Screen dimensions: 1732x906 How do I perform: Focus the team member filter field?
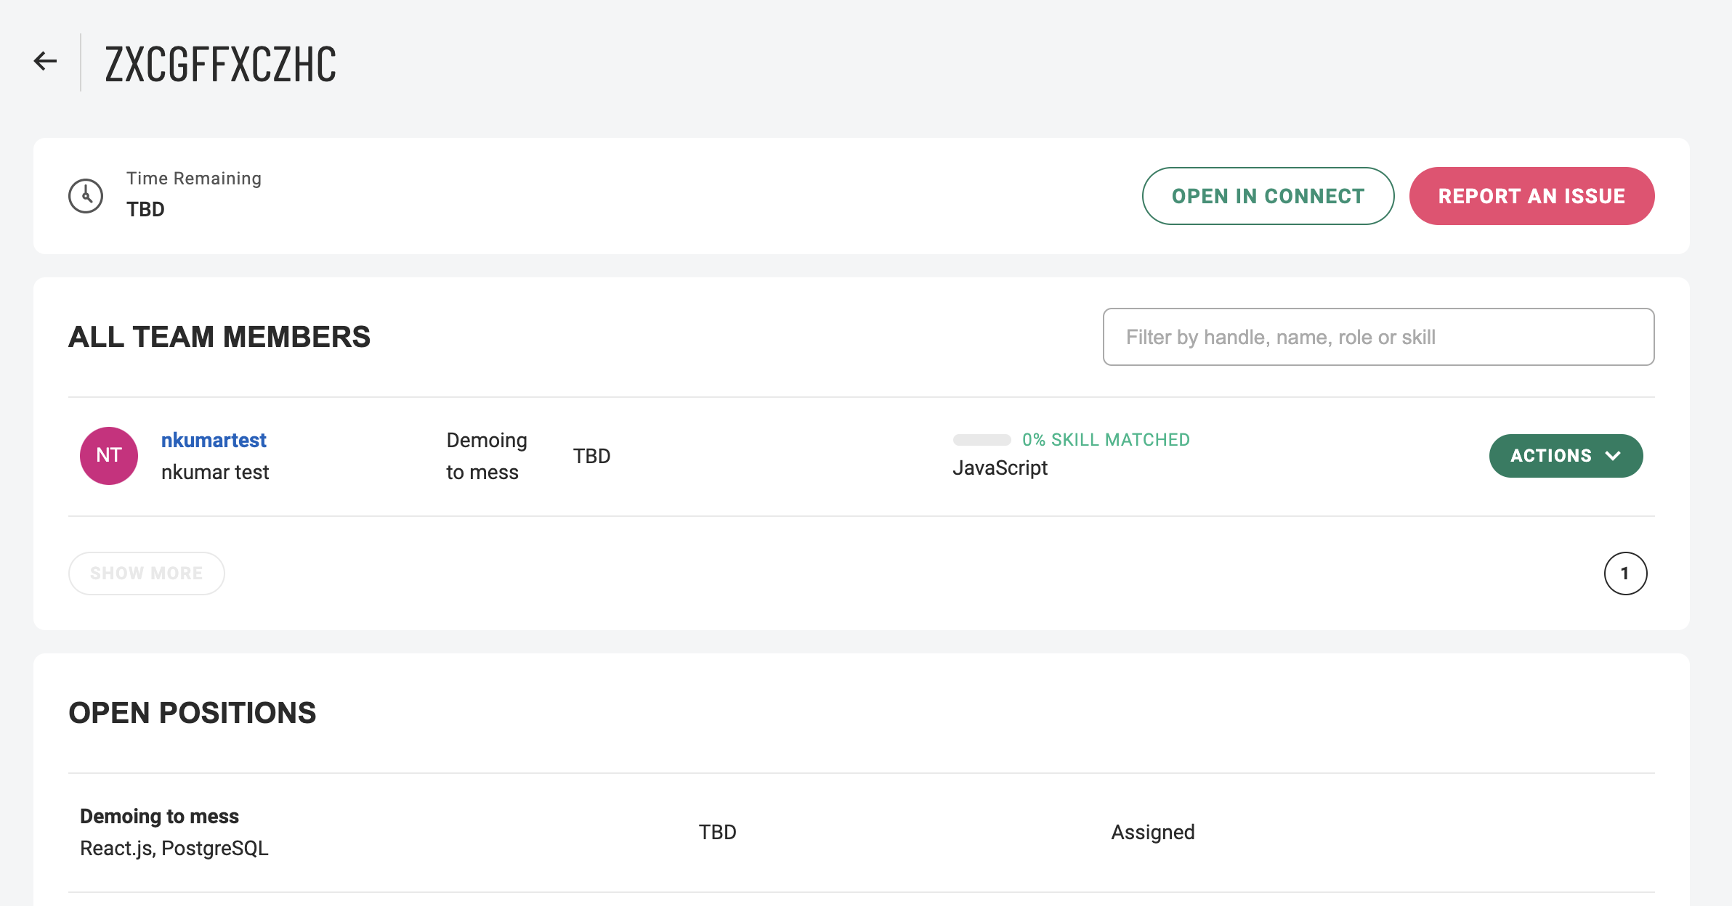coord(1378,337)
